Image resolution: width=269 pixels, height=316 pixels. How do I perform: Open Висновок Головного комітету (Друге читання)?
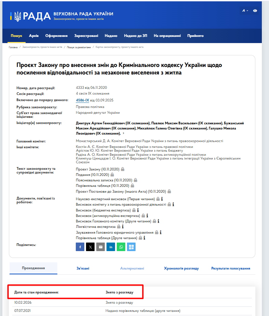pos(114,221)
